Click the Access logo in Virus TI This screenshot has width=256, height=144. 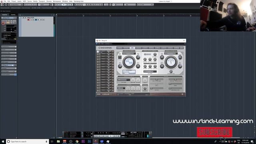pos(105,48)
